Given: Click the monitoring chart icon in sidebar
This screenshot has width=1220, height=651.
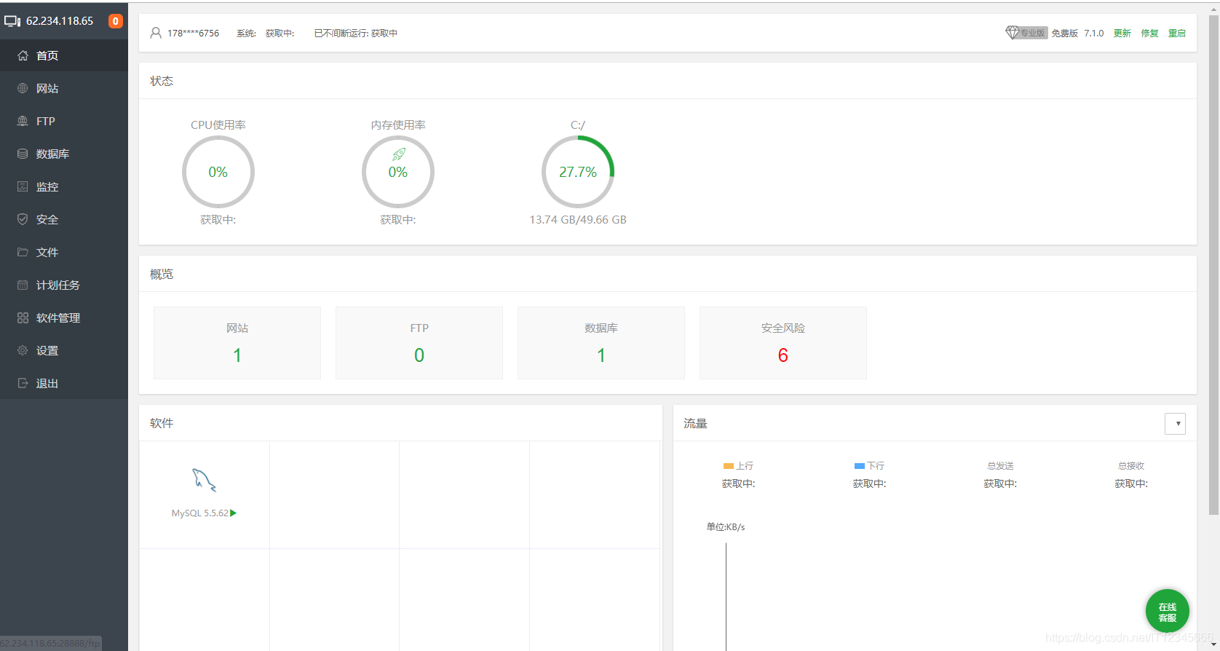Looking at the screenshot, I should coord(23,186).
